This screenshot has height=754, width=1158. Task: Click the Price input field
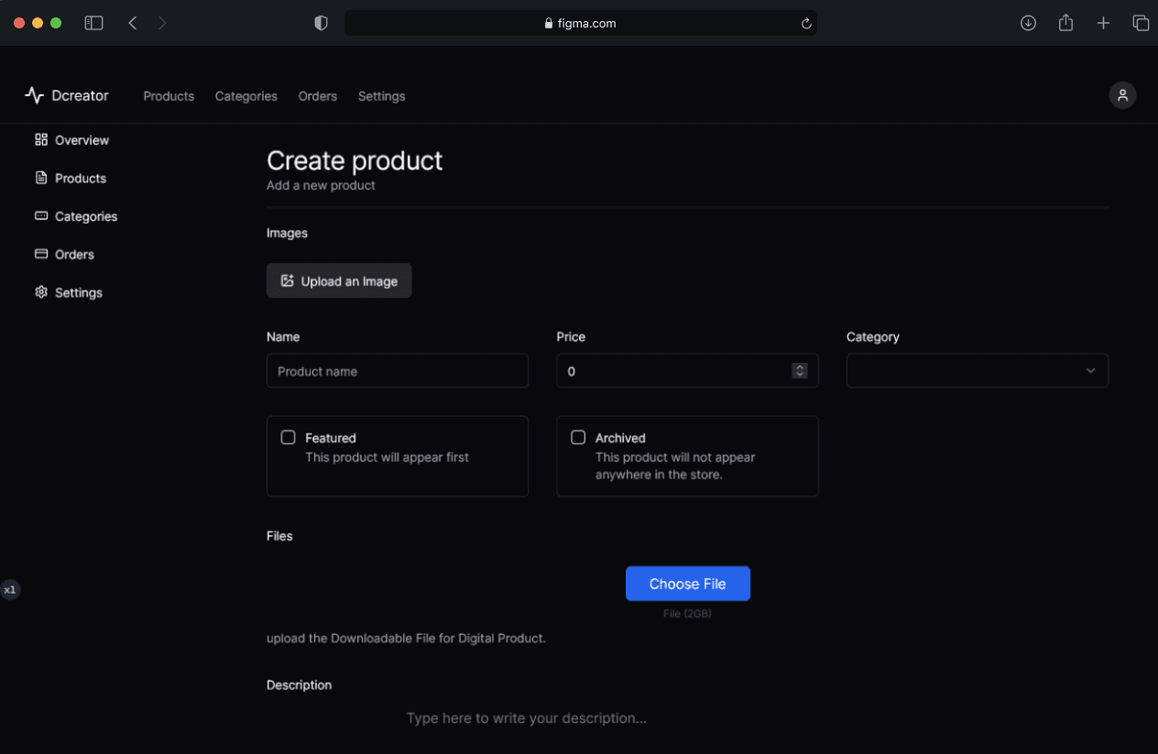[688, 370]
